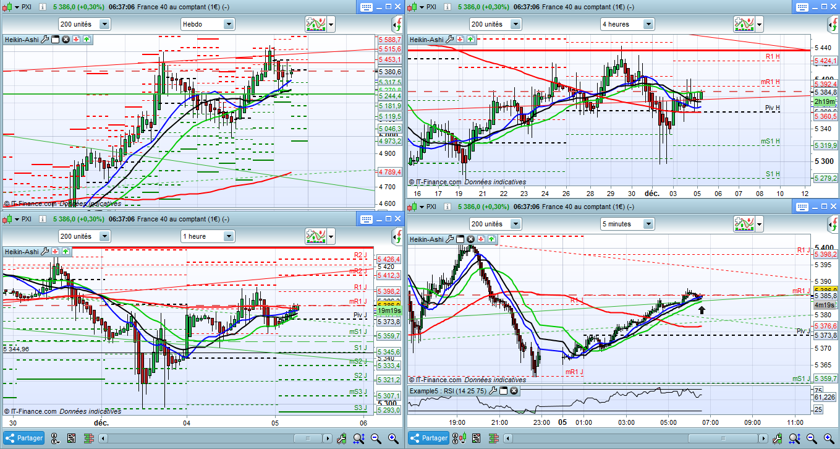Open the RSI indicator wrench settings
The height and width of the screenshot is (449, 840).
point(493,391)
